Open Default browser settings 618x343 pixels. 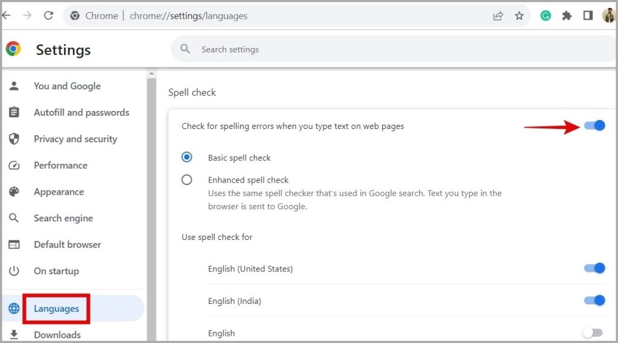68,245
